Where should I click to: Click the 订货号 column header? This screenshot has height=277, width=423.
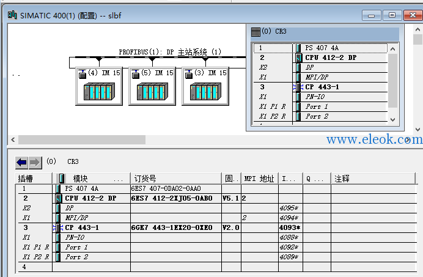176,179
